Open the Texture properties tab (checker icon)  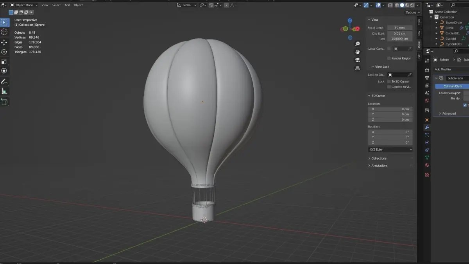coord(427,175)
